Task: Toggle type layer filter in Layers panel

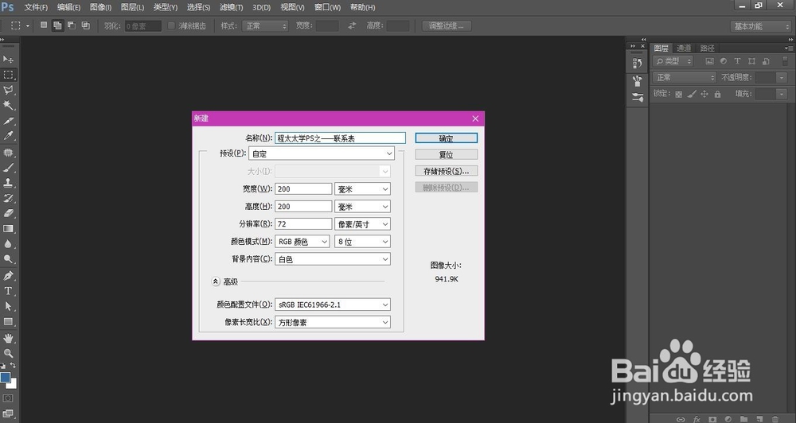Action: click(737, 61)
